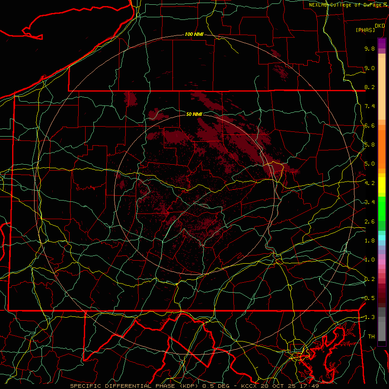Click the 1.8 value on color scale
389x389 pixels.
(x=370, y=241)
